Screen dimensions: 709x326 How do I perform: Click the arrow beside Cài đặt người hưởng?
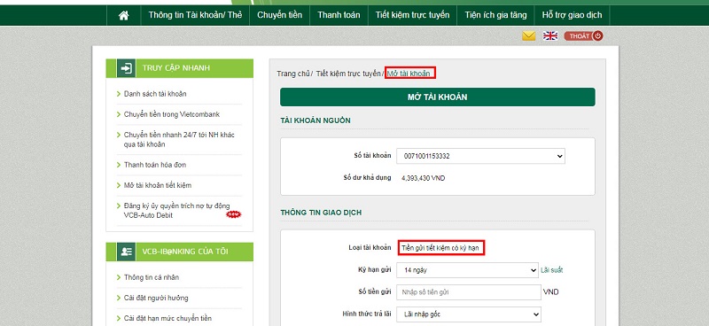pos(119,298)
